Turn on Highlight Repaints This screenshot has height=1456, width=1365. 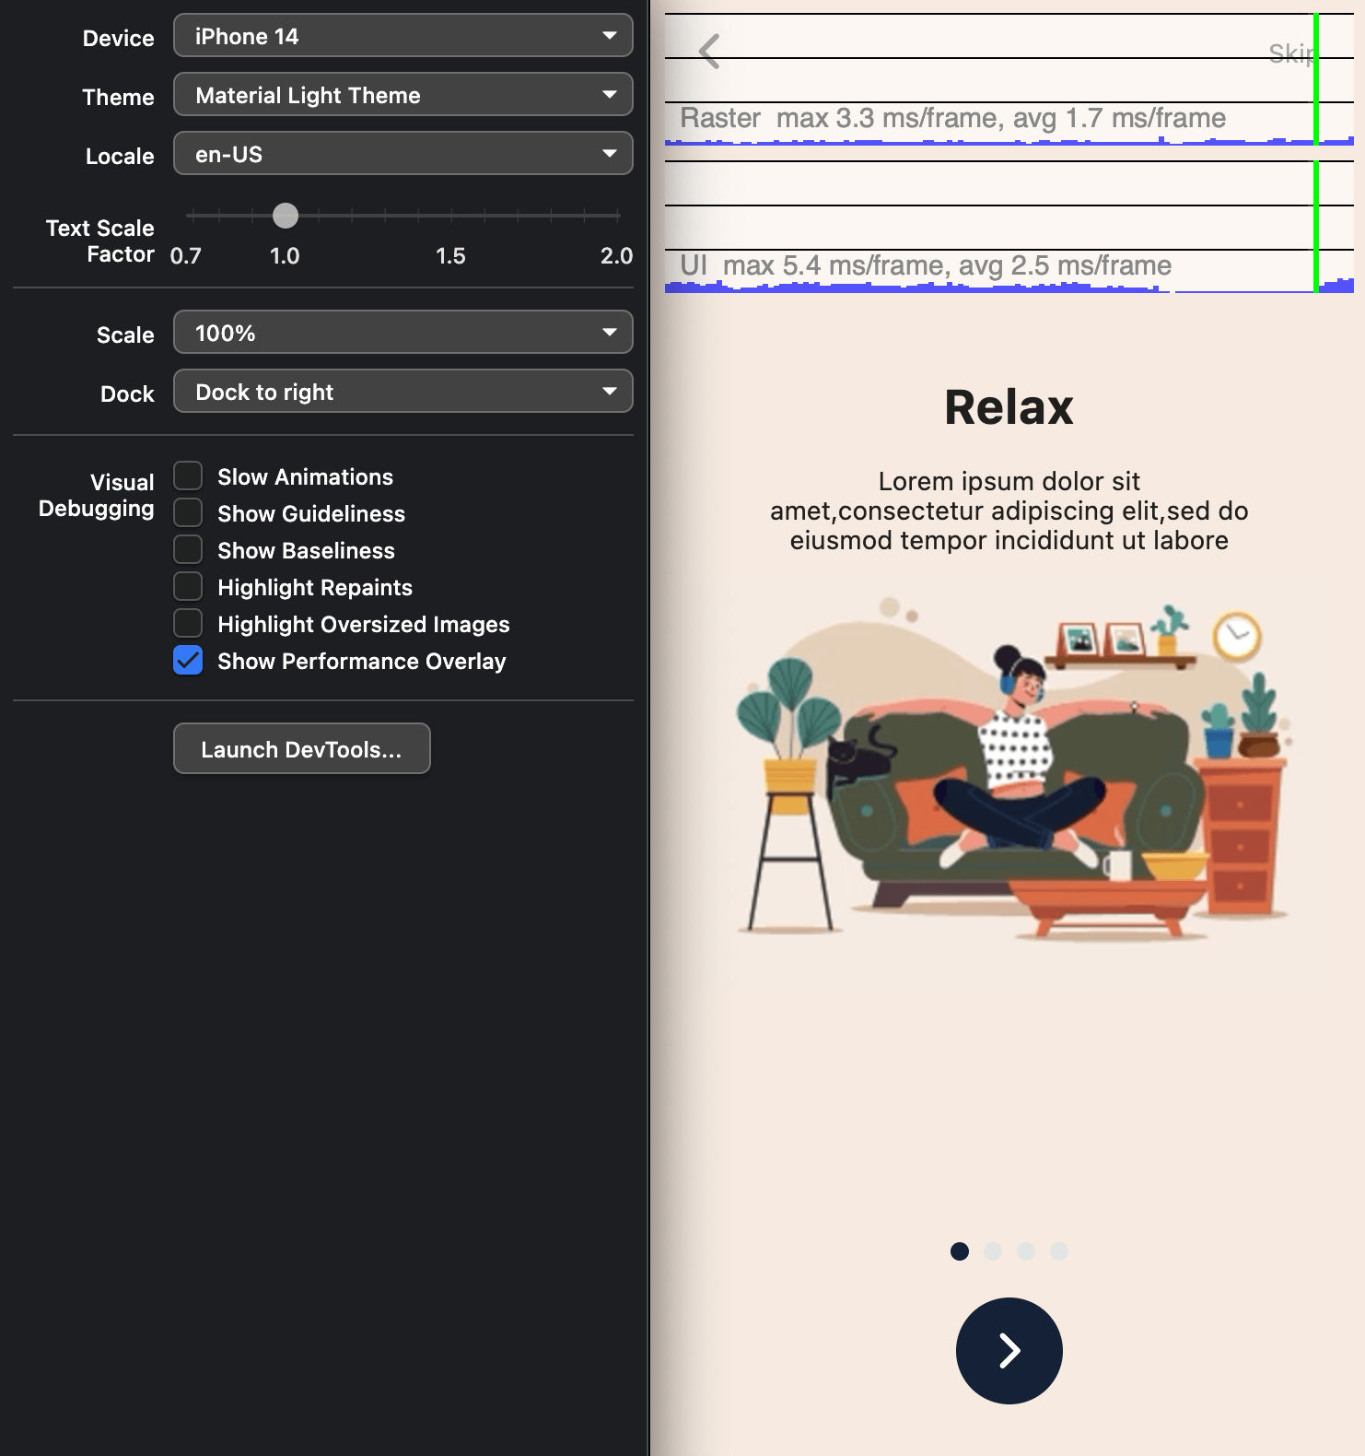pos(188,587)
